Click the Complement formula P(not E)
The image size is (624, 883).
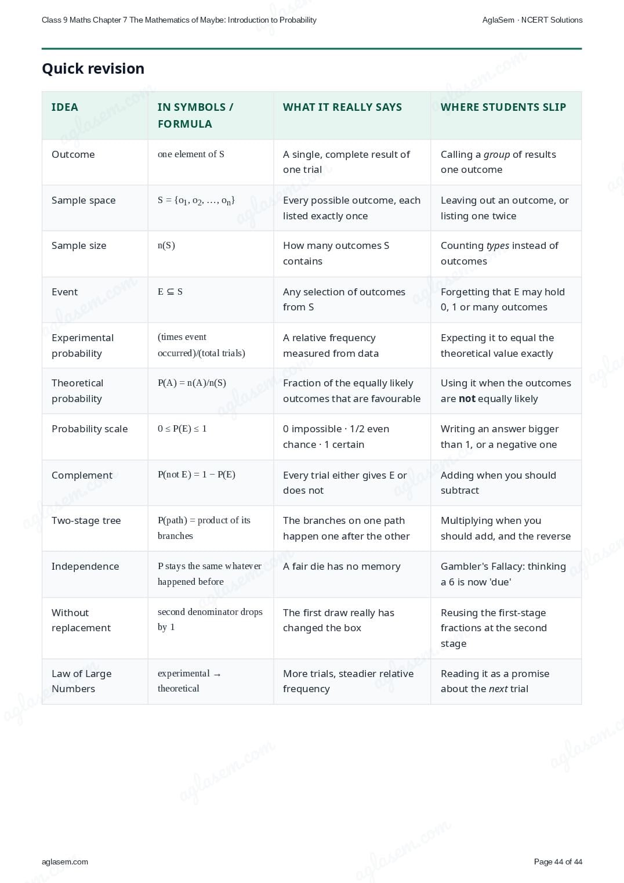pyautogui.click(x=197, y=475)
